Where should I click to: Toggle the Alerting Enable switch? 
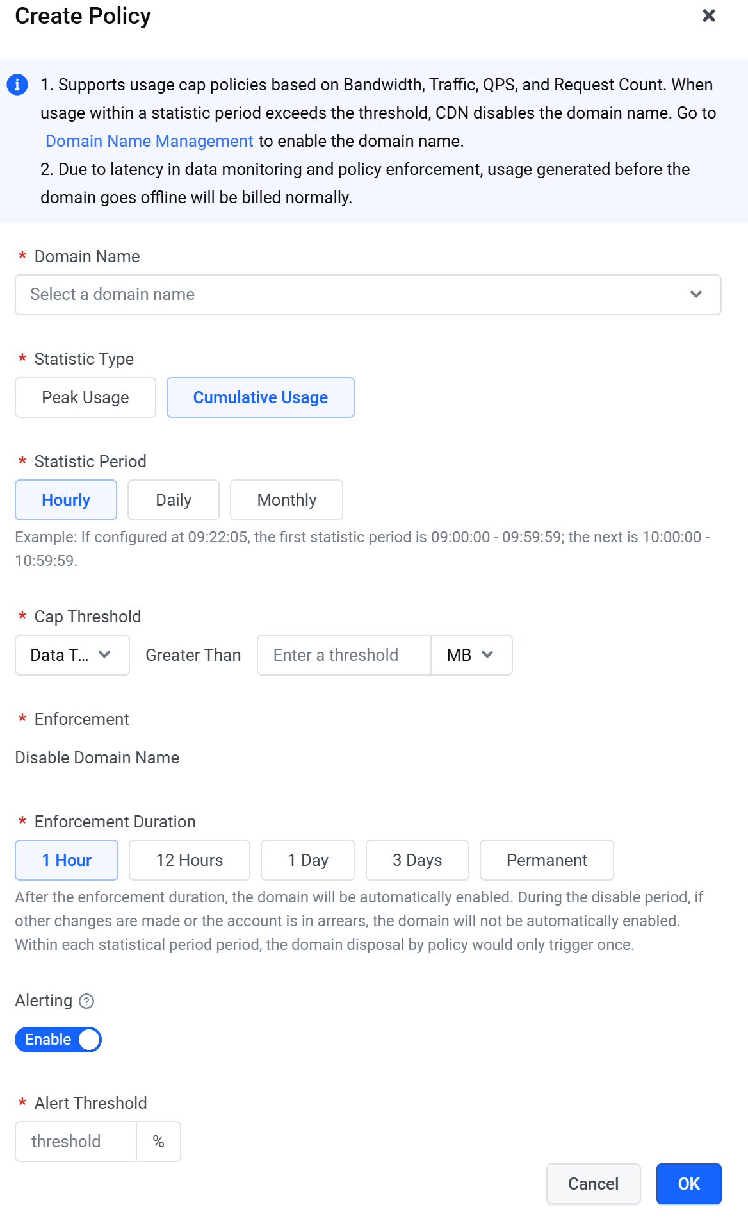58,1040
